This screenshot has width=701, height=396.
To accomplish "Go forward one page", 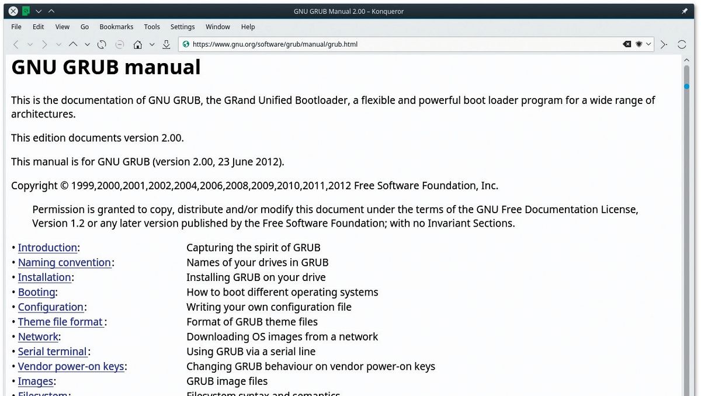I will coord(44,44).
